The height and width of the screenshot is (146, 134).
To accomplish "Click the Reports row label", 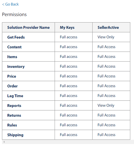I will pyautogui.click(x=14, y=106).
